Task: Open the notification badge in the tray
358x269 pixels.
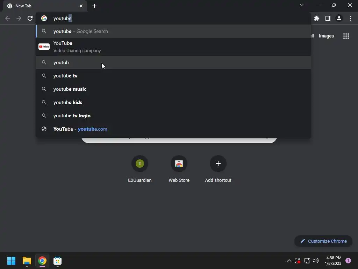Action: click(x=348, y=261)
